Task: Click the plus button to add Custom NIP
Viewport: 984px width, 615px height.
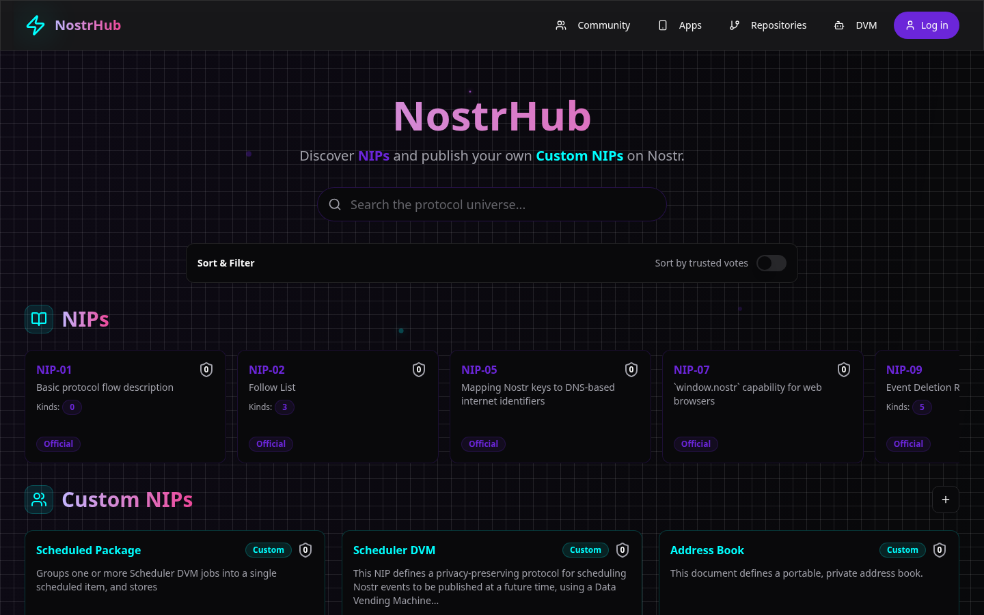Action: tap(946, 500)
